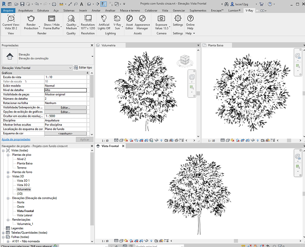Open the Elevação: Vista Frontal dropdown
305x247 pixels.
coord(37,68)
